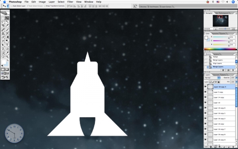Screen dimensions: 238x149
Task: Click the Navigator preview thumbnail
Action: [221, 21]
